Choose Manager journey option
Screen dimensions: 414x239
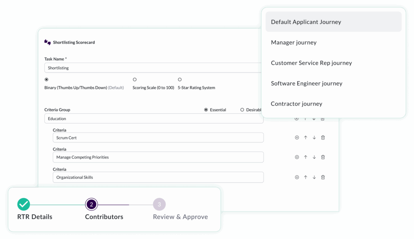(x=294, y=42)
